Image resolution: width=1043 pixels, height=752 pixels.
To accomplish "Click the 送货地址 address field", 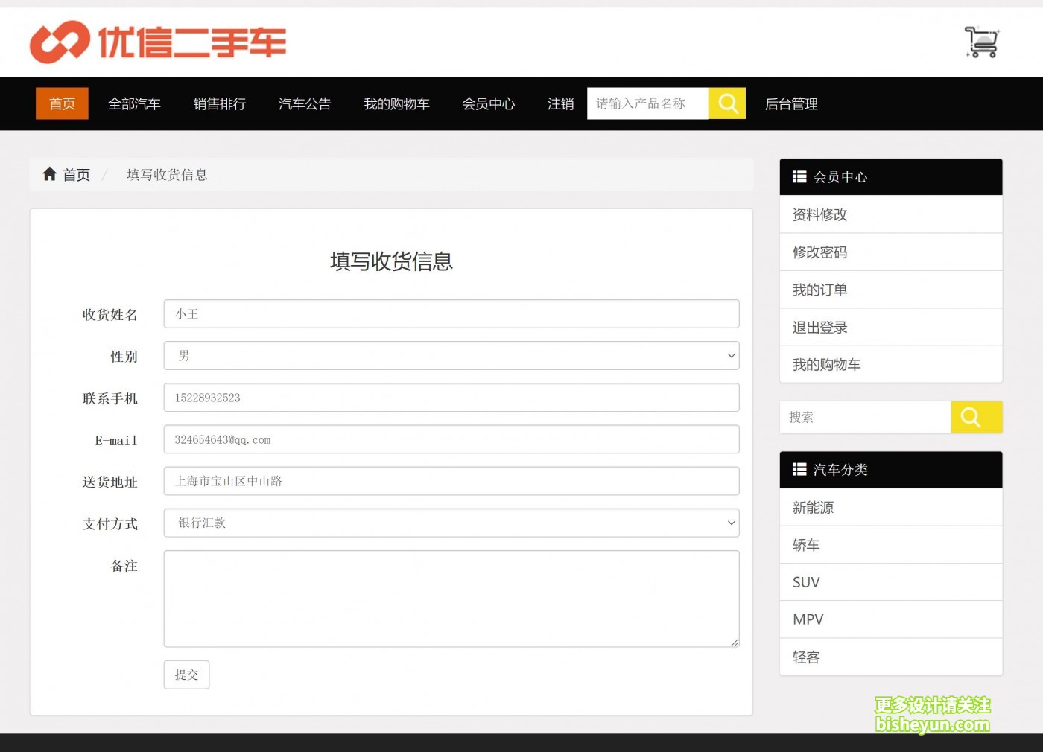I will [x=451, y=481].
